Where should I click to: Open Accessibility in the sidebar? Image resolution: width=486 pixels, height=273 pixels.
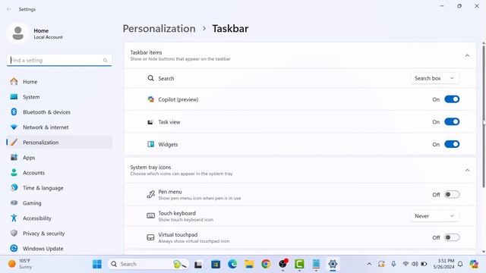[59, 218]
